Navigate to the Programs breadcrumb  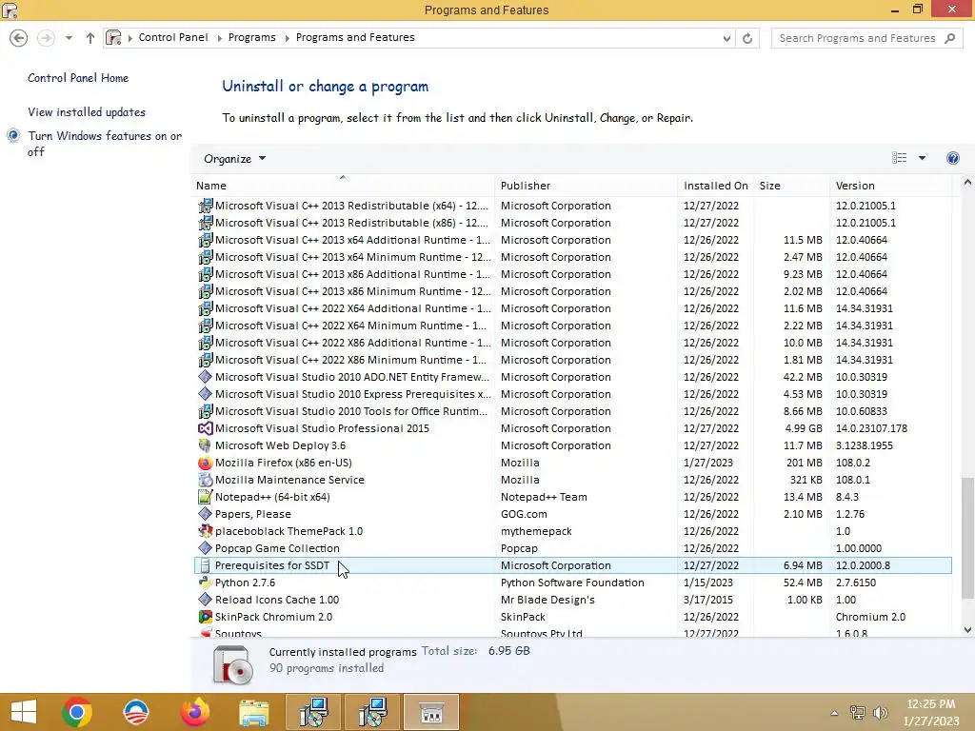[x=251, y=37]
